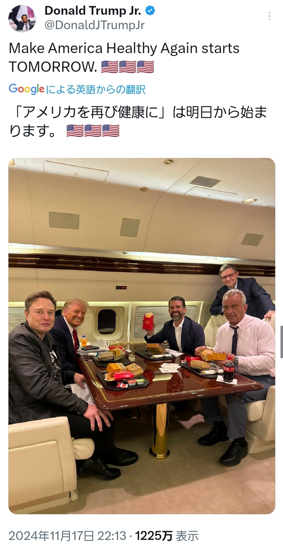Open the timestamp 2024年11月17日 22:13
This screenshot has width=283, height=550.
pos(67,536)
